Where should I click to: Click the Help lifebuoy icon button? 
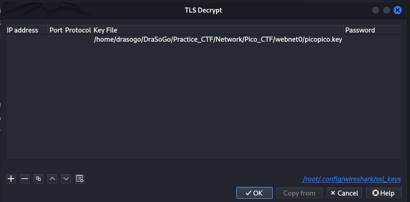(x=383, y=193)
